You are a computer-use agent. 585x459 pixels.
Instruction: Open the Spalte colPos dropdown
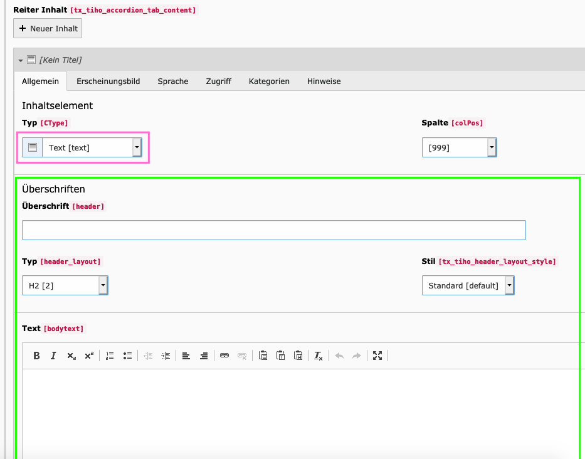click(459, 147)
